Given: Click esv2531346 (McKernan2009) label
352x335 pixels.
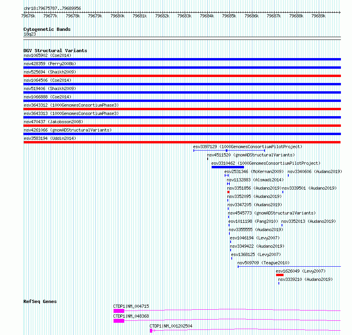Looking at the screenshot, I should tap(254, 171).
